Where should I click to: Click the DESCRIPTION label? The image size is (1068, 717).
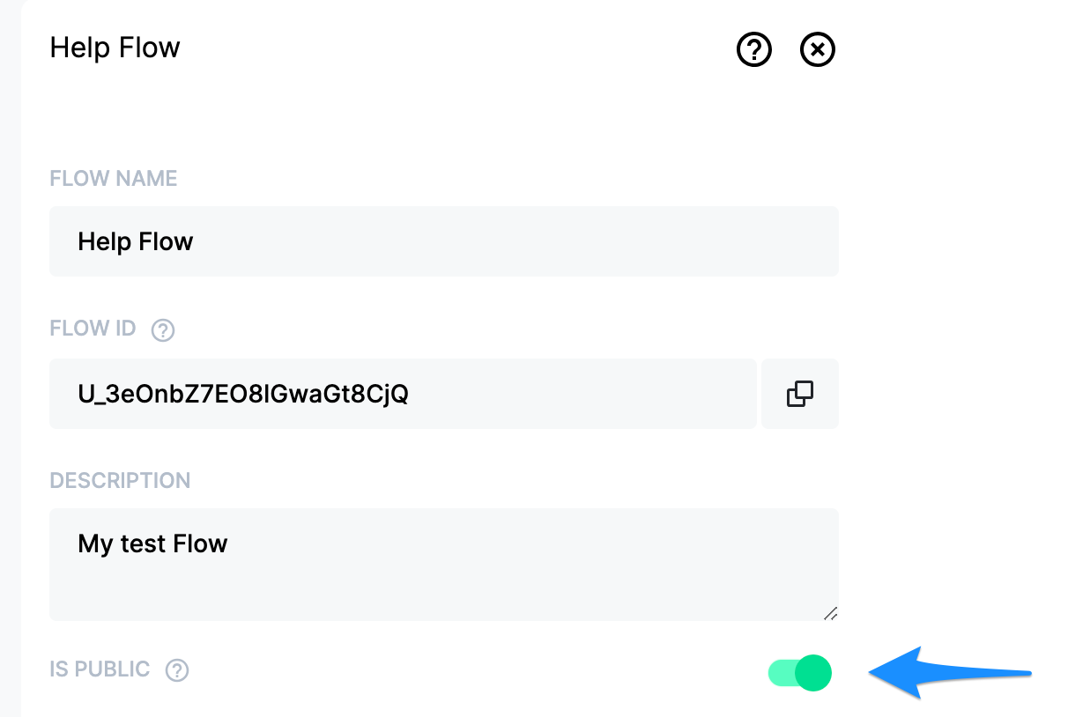click(121, 481)
